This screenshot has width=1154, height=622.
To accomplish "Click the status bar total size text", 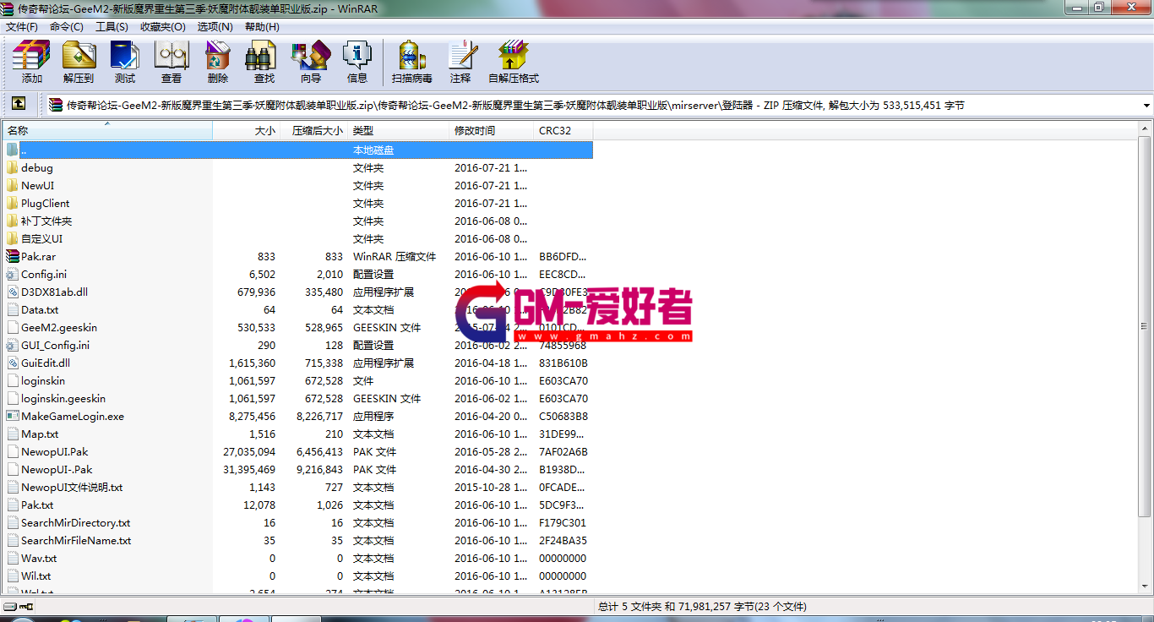I will pyautogui.click(x=702, y=606).
